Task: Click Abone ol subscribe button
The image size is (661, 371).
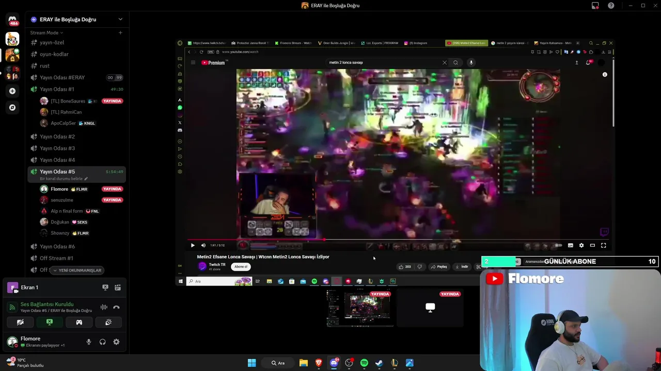Action: point(241,266)
